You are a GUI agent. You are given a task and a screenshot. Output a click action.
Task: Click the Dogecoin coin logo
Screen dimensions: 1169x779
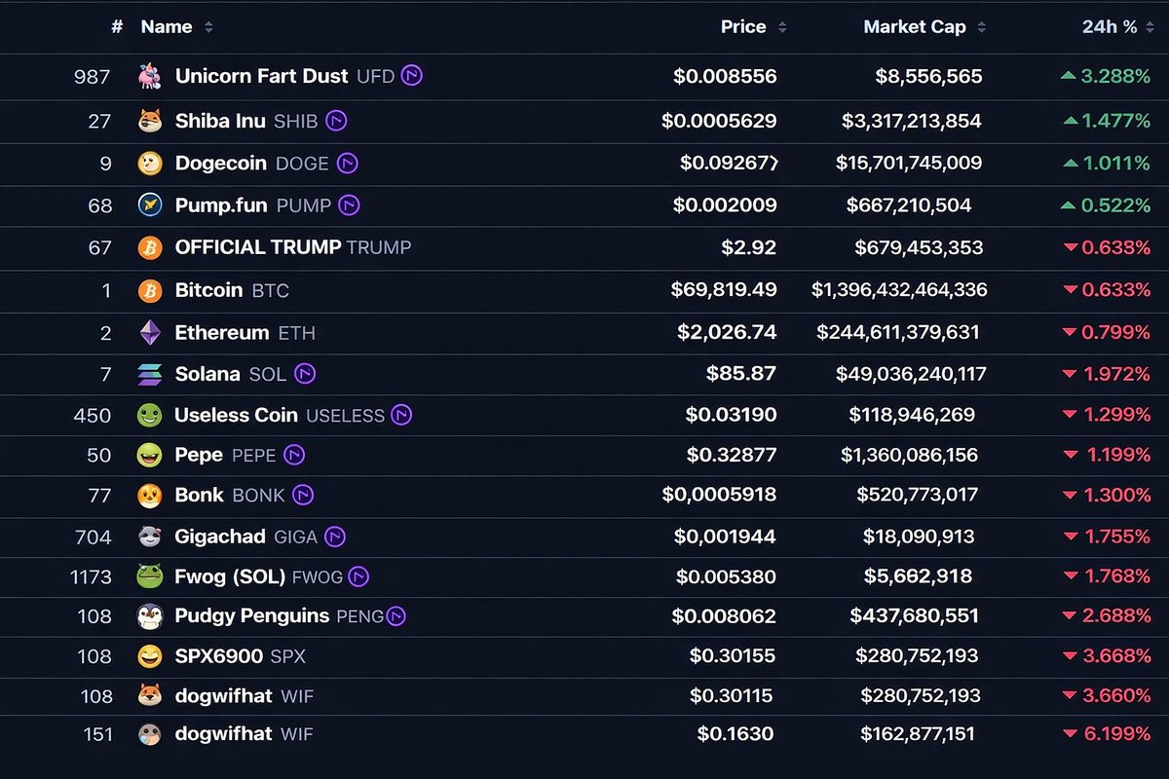tap(149, 164)
